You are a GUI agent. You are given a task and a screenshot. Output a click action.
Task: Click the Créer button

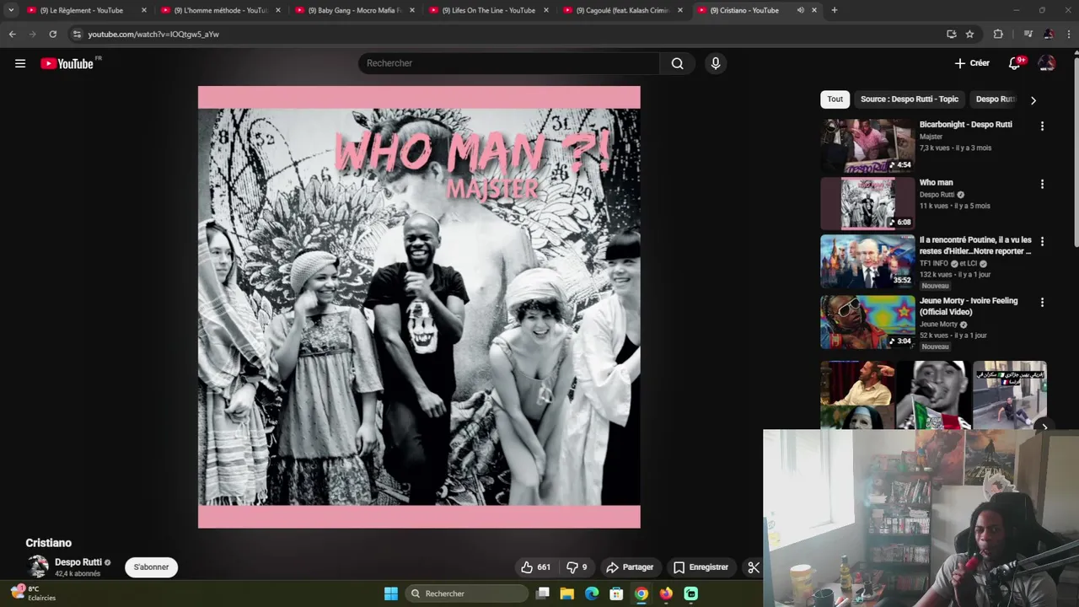pyautogui.click(x=972, y=63)
